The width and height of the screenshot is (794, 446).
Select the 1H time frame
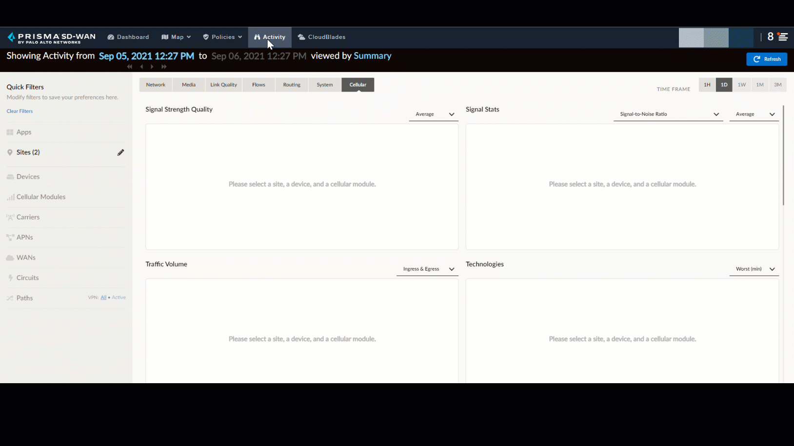[x=707, y=85]
